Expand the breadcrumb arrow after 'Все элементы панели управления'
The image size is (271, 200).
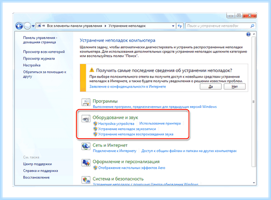point(105,26)
